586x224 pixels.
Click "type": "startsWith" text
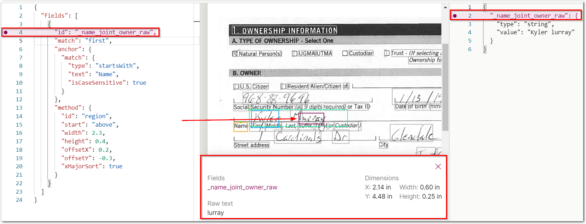click(x=103, y=66)
